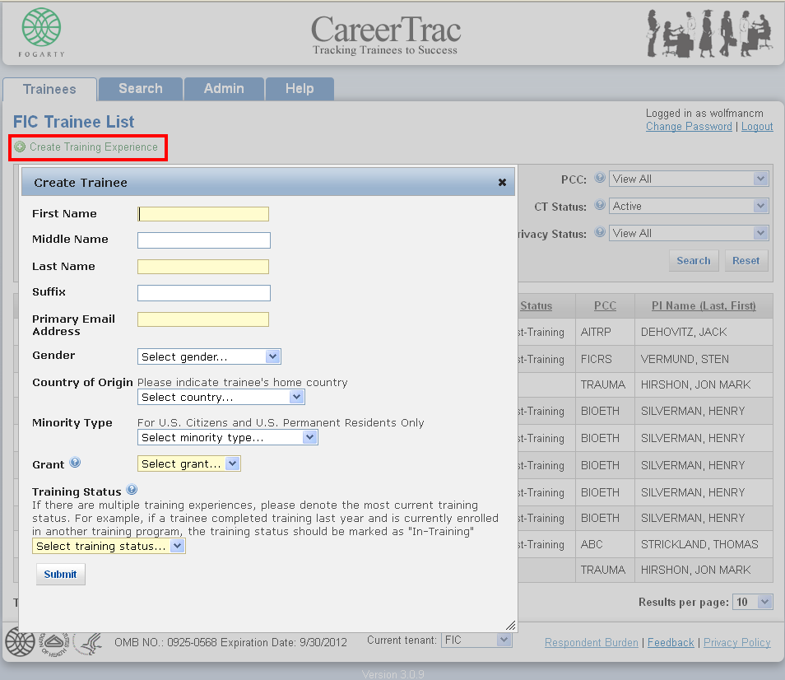Screen dimensions: 785x680
Task: Focus the Middle Name field
Action: pyautogui.click(x=204, y=240)
